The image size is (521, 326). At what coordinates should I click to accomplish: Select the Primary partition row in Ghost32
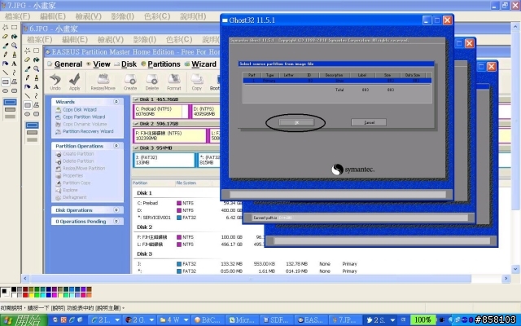coord(337,81)
